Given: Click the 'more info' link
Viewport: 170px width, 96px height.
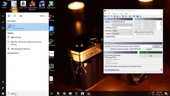Looking at the screenshot, I should (x=149, y=49).
